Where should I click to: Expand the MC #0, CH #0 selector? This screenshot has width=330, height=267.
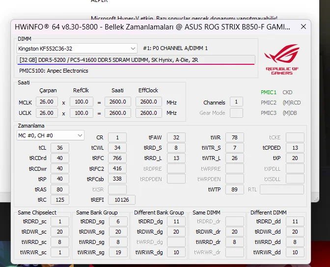point(51,135)
